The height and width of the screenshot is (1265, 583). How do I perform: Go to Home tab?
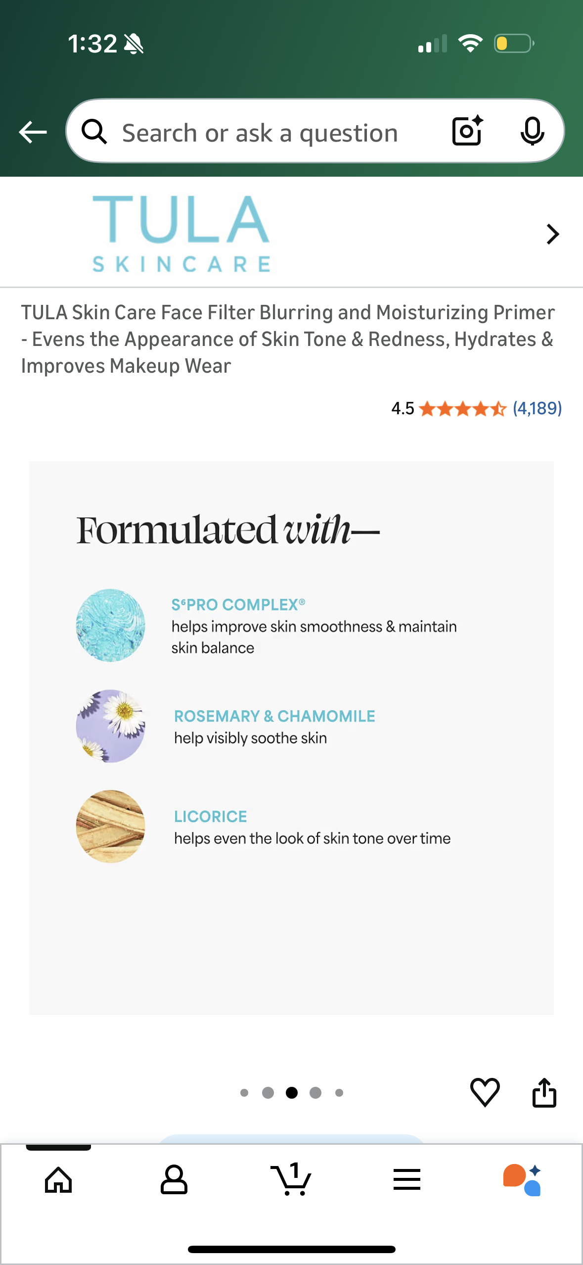click(58, 1180)
